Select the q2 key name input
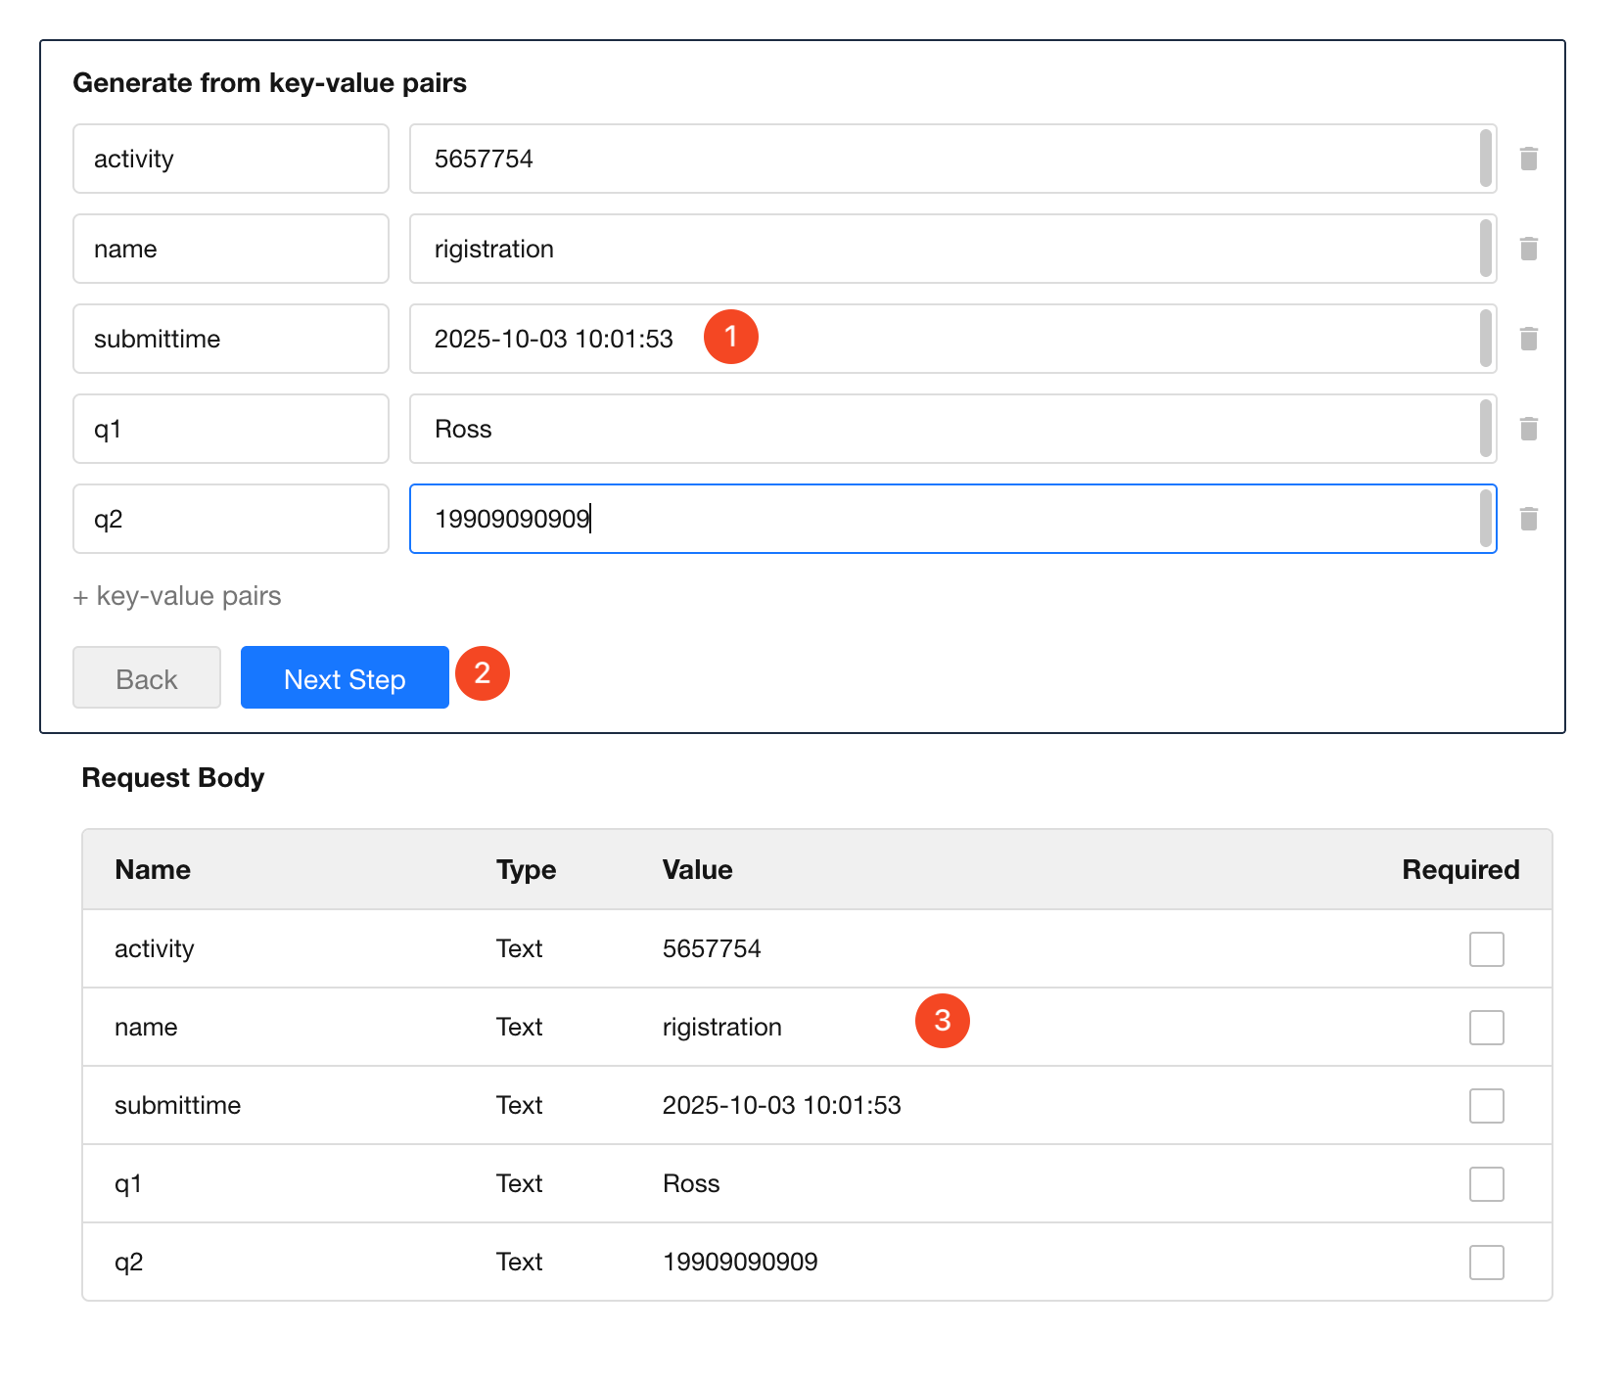 (x=230, y=519)
